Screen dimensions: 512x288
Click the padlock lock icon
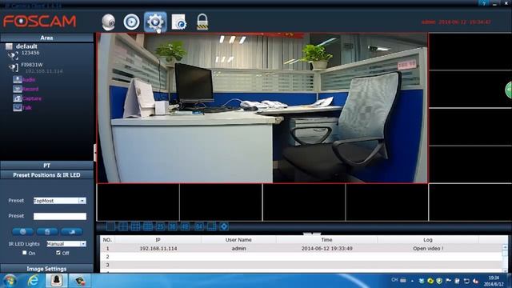point(202,22)
